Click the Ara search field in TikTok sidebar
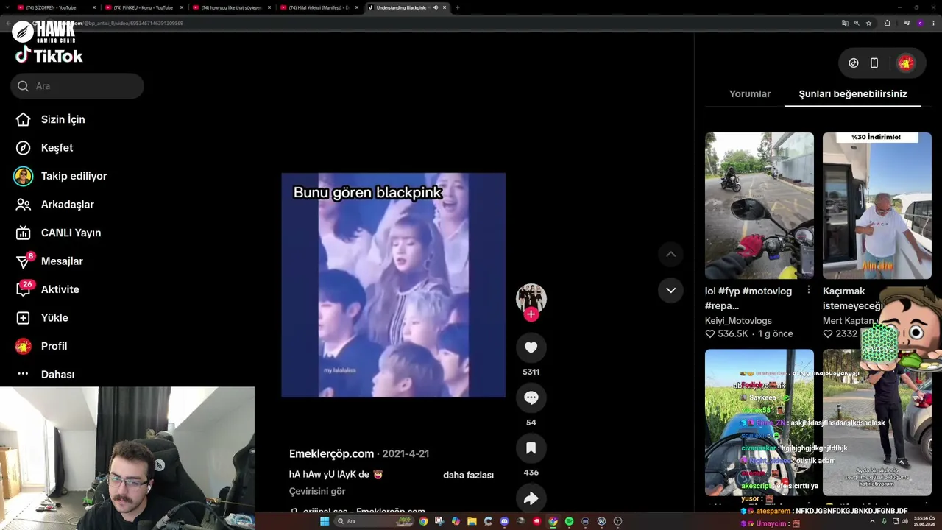This screenshot has width=942, height=530. coord(77,86)
